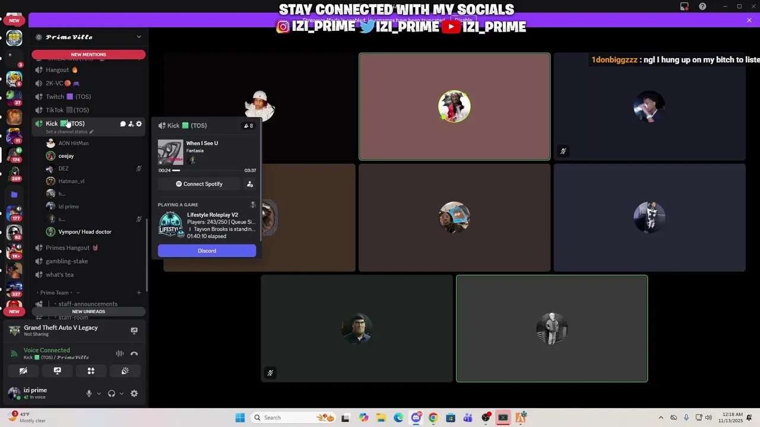This screenshot has width=760, height=427.
Task: Jump to New Mentions pill
Action: (x=88, y=55)
